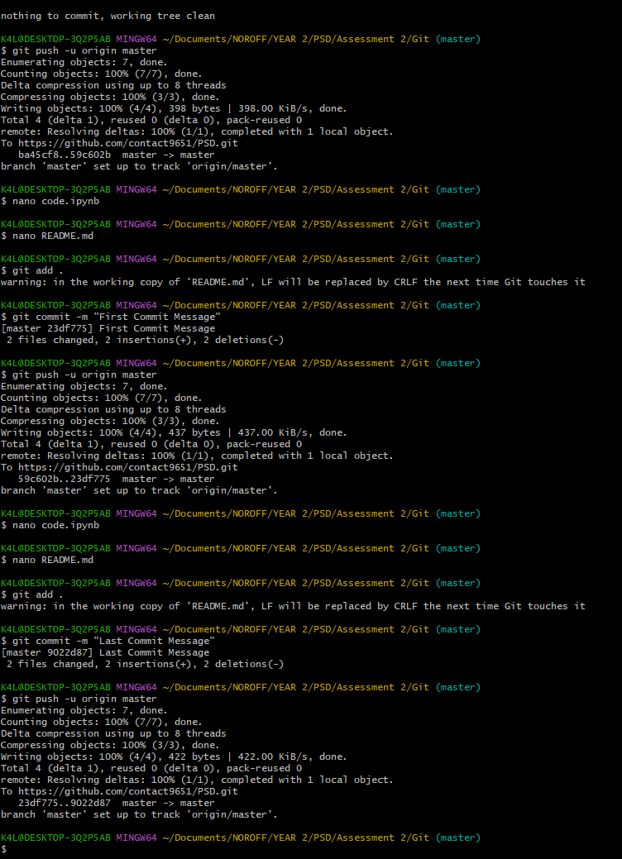Click the '[master 23df775] First Commit Message' output
622x859 pixels.
click(x=108, y=328)
